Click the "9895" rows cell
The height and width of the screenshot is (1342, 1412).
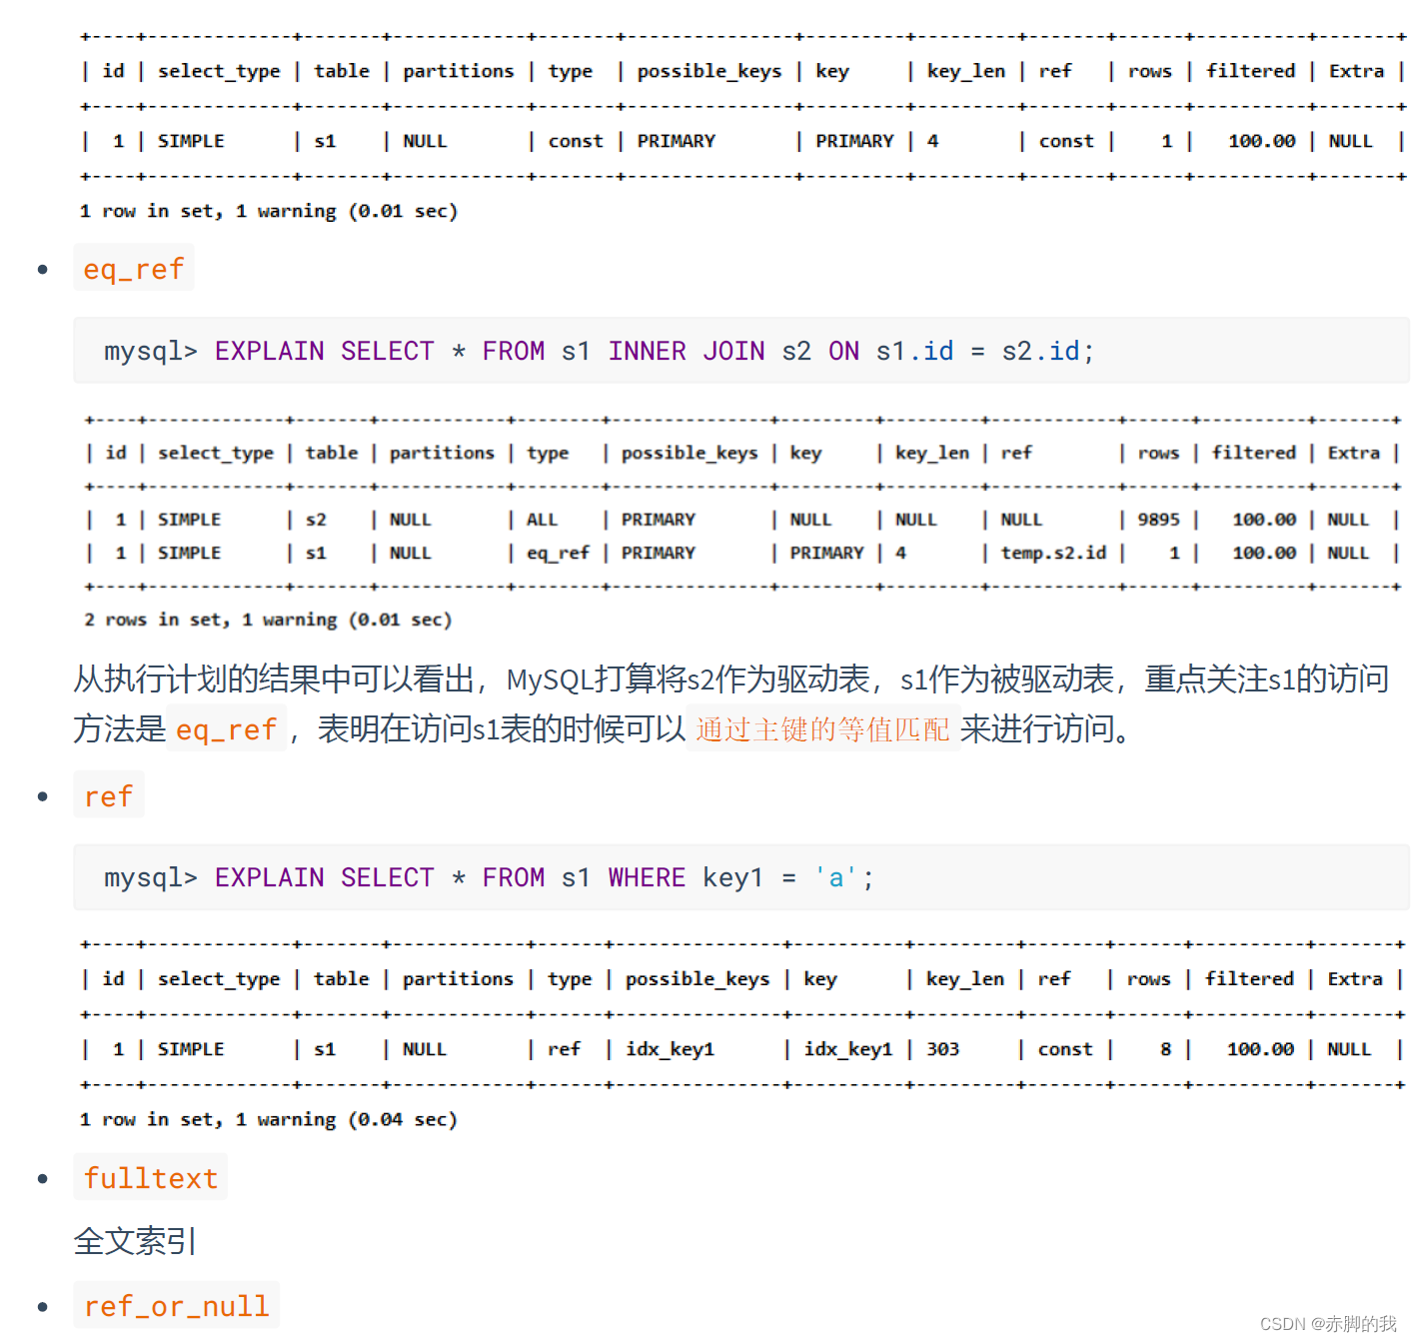point(1158,520)
